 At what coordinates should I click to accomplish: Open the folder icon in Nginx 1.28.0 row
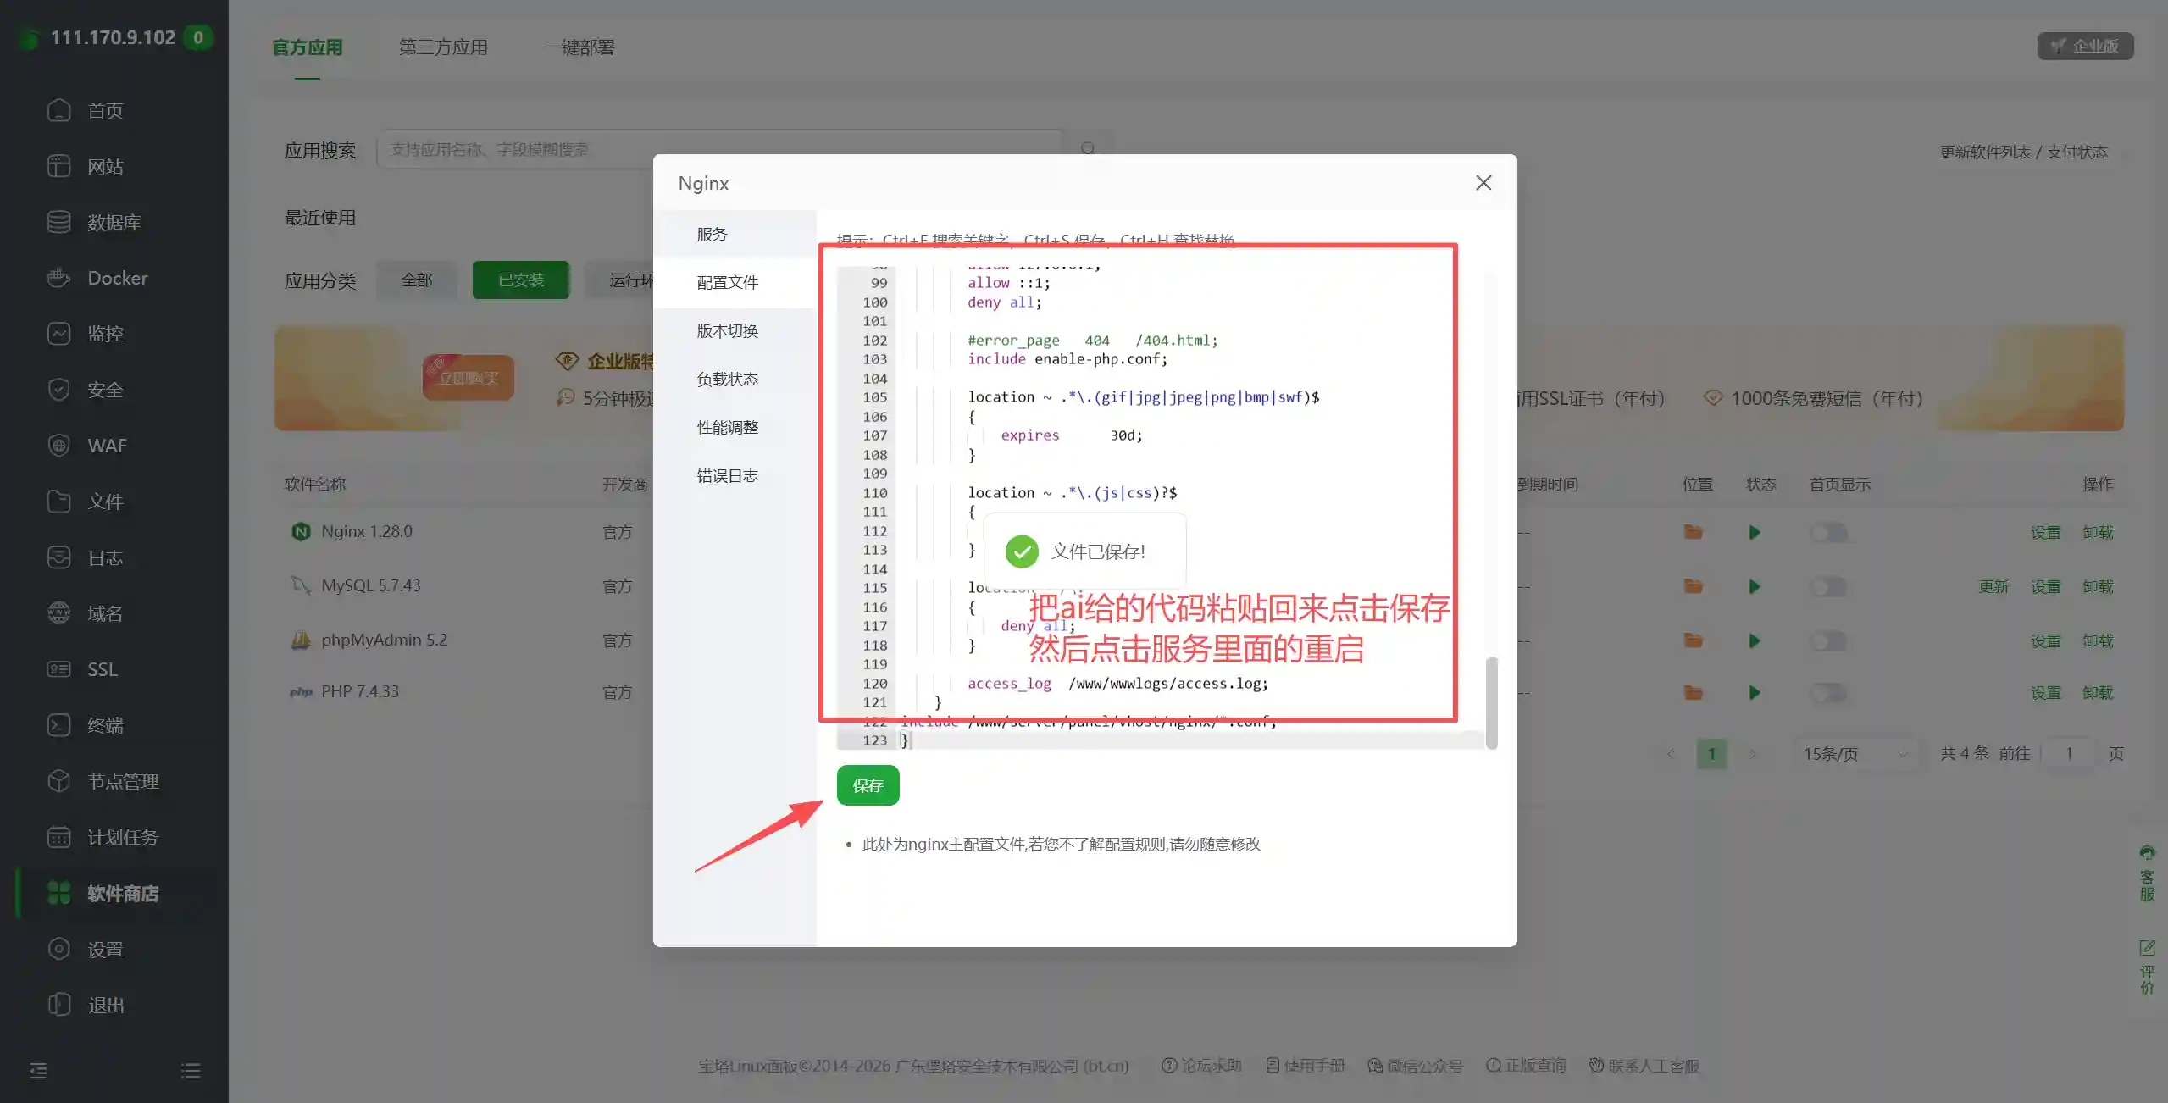click(1693, 532)
